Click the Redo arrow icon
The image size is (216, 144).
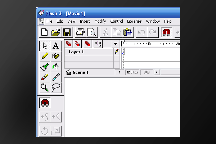click(153, 32)
